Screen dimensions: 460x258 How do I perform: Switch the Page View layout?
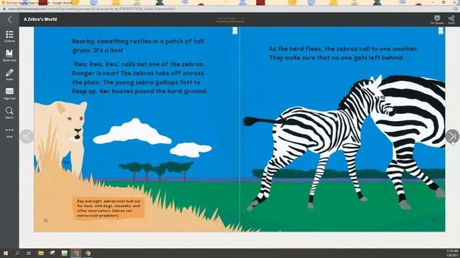pos(9,94)
